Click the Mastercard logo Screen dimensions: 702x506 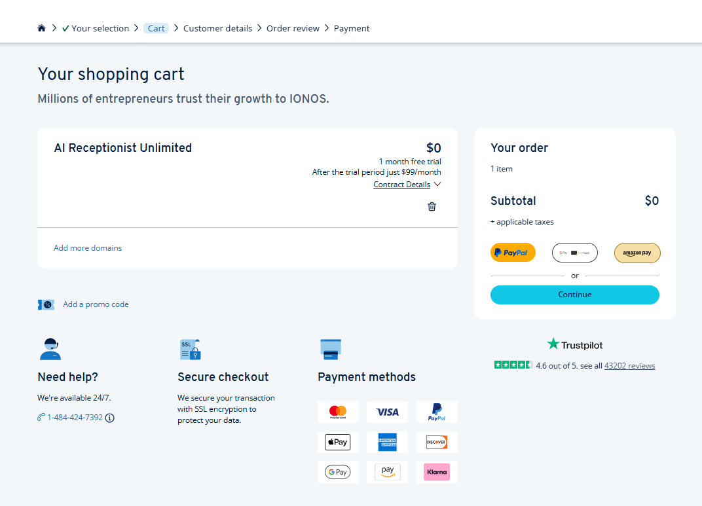point(338,412)
